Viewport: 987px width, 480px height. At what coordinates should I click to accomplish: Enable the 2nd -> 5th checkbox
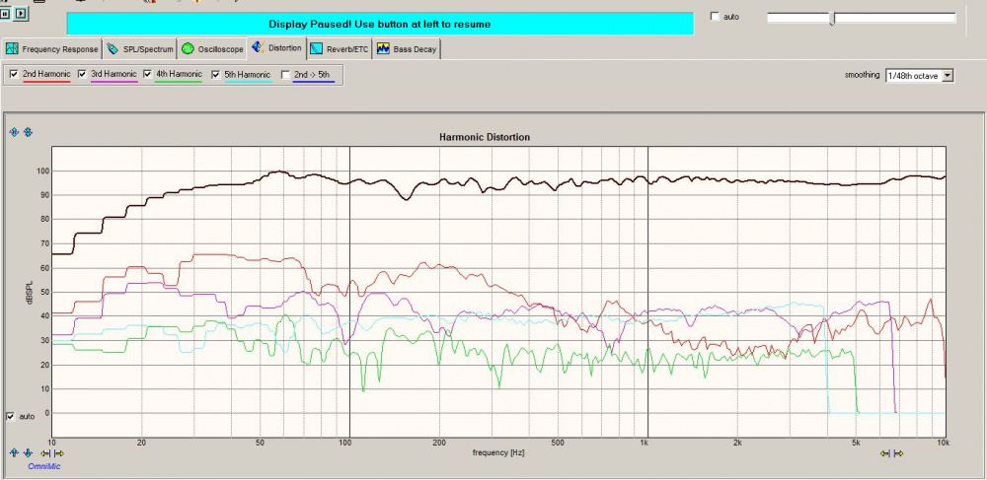[x=286, y=74]
